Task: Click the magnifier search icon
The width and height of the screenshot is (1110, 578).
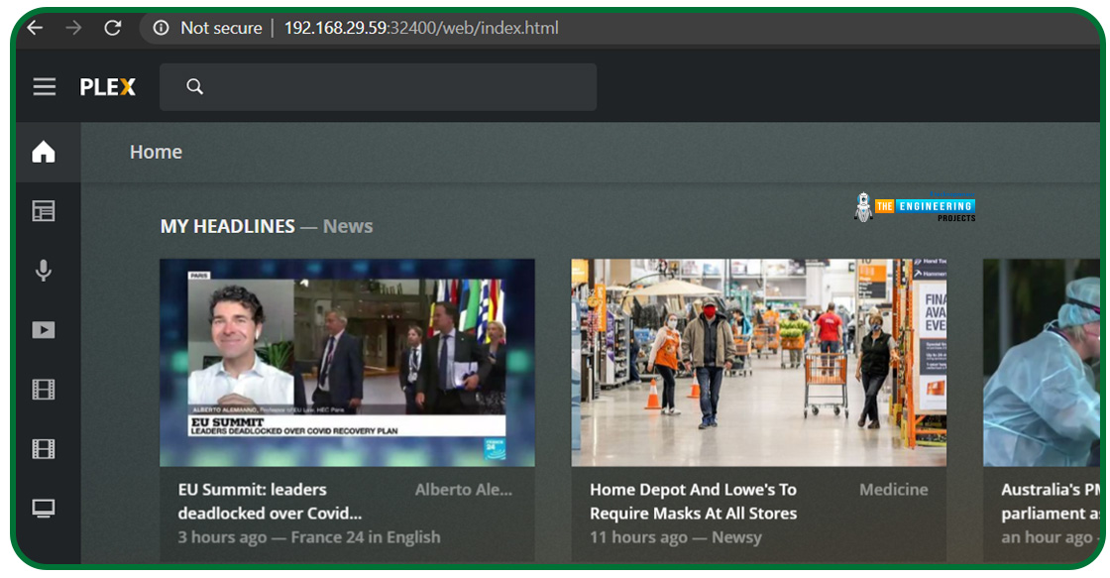Action: (194, 86)
